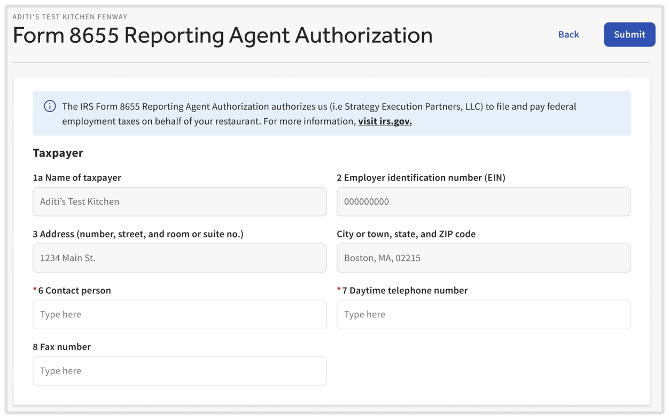Image resolution: width=669 pixels, height=419 pixels.
Task: Click the Back link
Action: 568,34
